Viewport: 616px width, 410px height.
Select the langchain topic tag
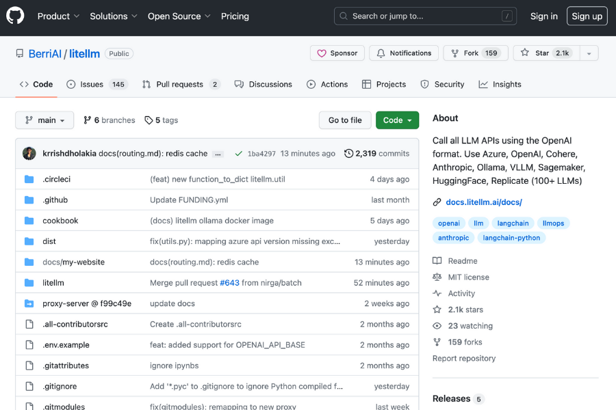pos(513,223)
